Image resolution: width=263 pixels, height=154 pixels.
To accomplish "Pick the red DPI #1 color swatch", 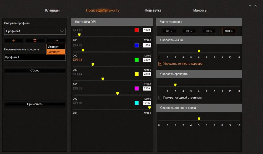I will pyautogui.click(x=136, y=30).
